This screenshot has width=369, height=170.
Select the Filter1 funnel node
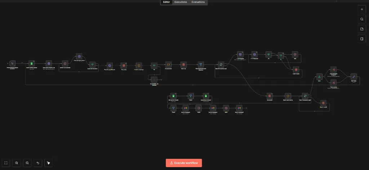click(191, 96)
